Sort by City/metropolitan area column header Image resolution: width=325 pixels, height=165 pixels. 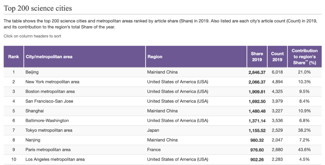pos(85,57)
